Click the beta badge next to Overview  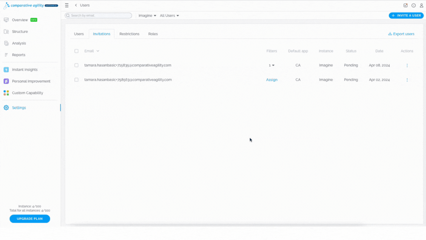tap(34, 20)
